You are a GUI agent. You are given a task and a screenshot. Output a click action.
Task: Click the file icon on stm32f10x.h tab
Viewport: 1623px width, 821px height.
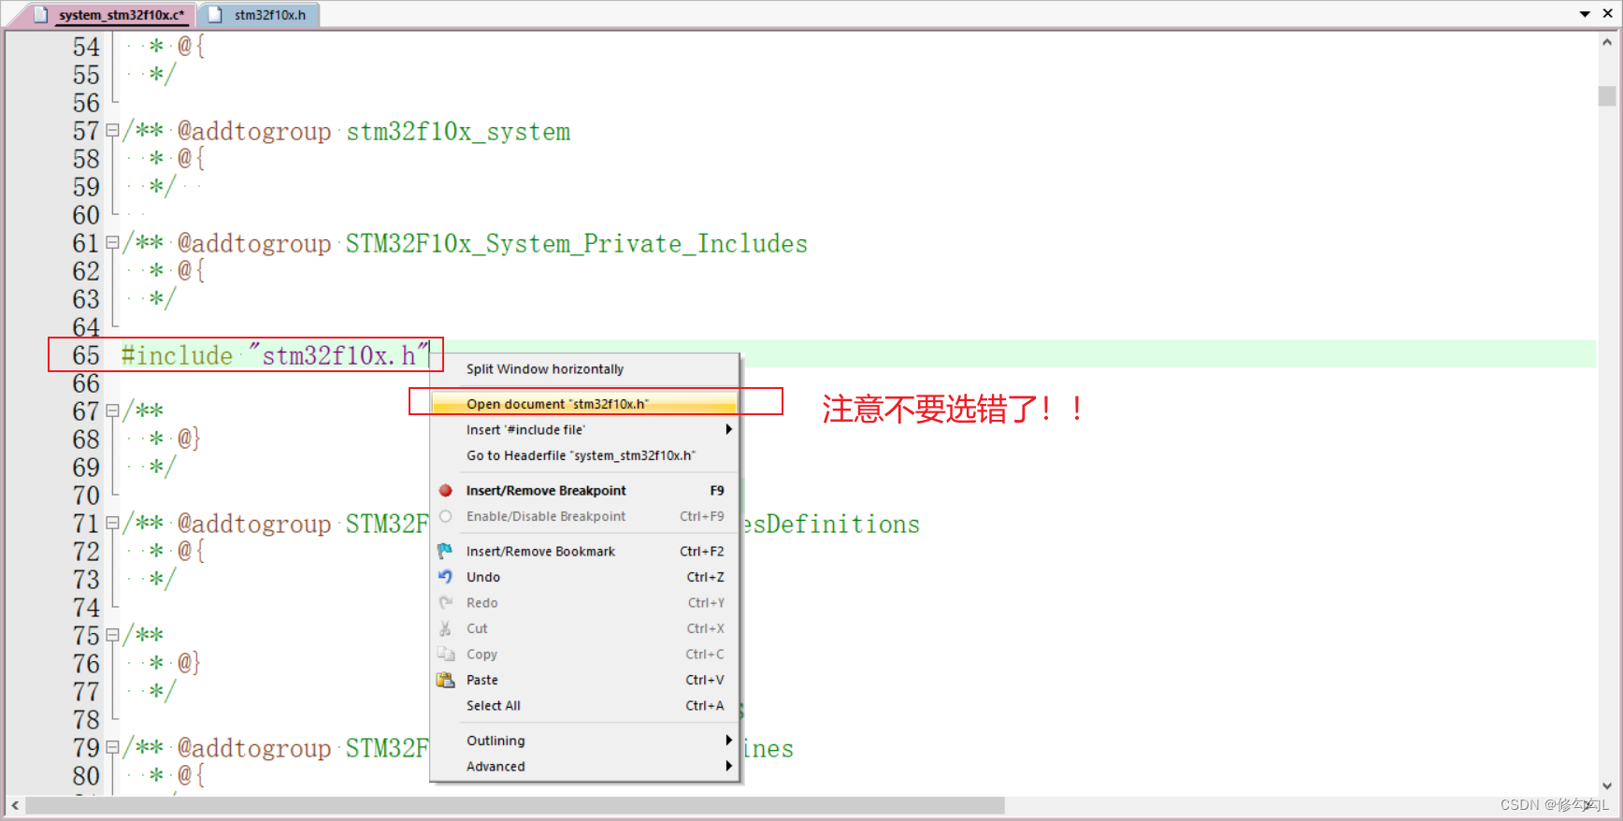point(215,14)
